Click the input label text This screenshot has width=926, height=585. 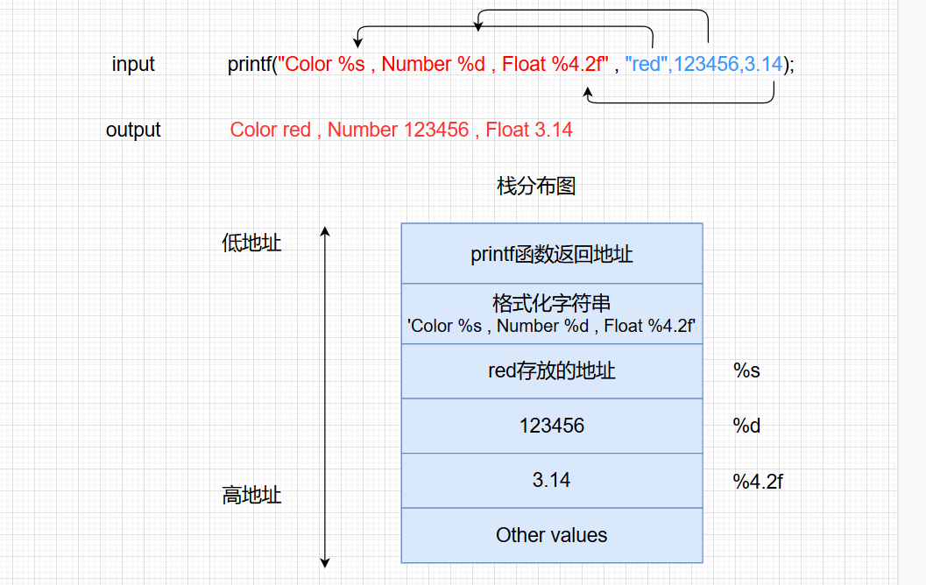tap(132, 64)
